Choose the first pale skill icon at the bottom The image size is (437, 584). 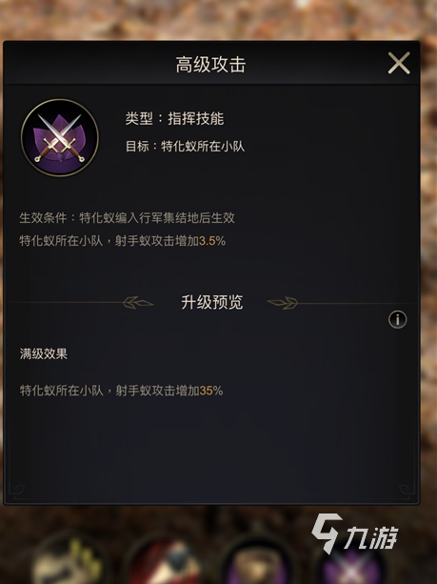[67, 562]
